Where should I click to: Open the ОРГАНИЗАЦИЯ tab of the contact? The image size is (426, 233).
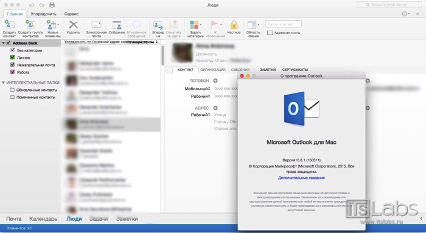213,70
